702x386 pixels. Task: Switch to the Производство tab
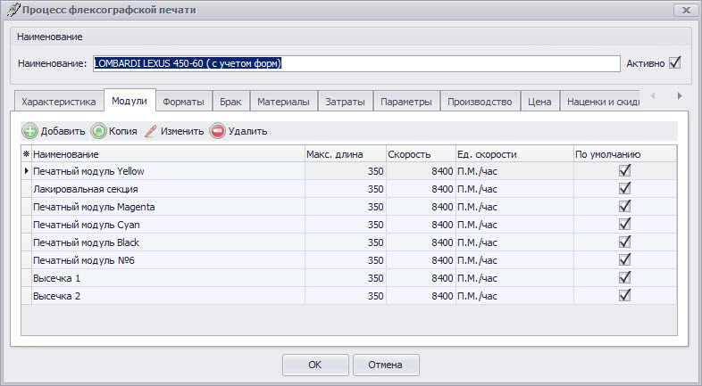point(480,102)
